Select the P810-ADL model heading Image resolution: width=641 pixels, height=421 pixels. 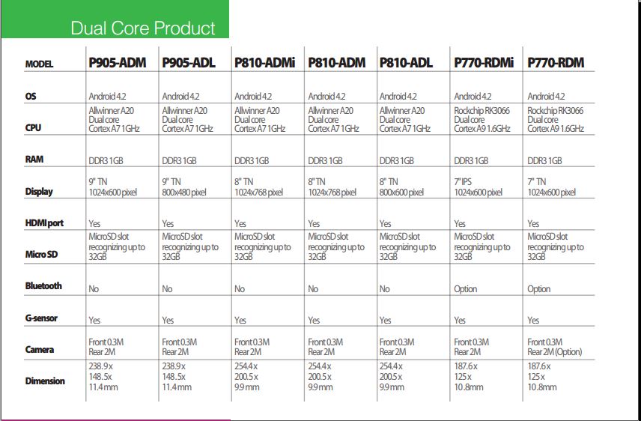tap(406, 63)
